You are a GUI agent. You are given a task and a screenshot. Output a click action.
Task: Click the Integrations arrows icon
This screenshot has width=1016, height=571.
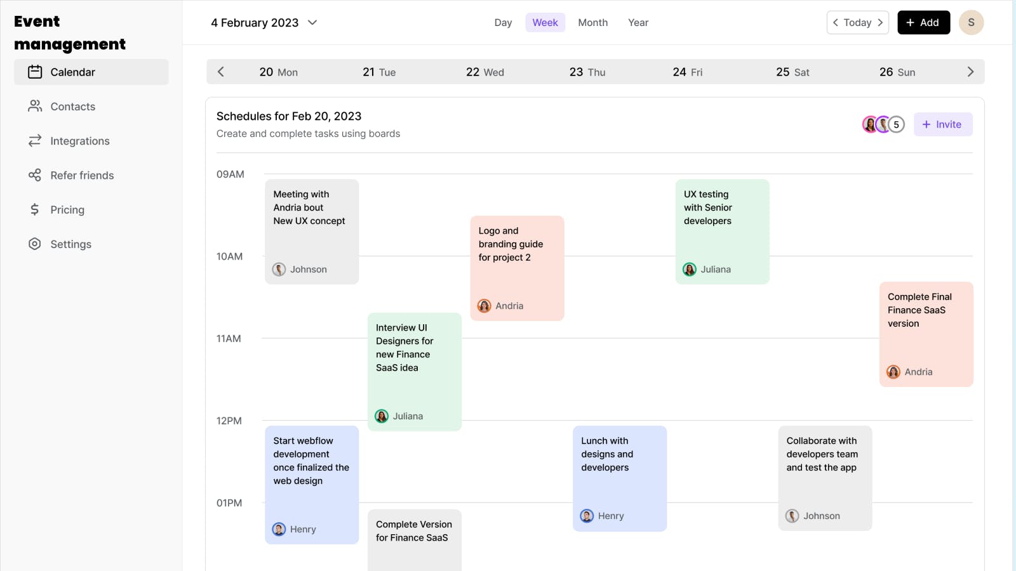click(35, 140)
